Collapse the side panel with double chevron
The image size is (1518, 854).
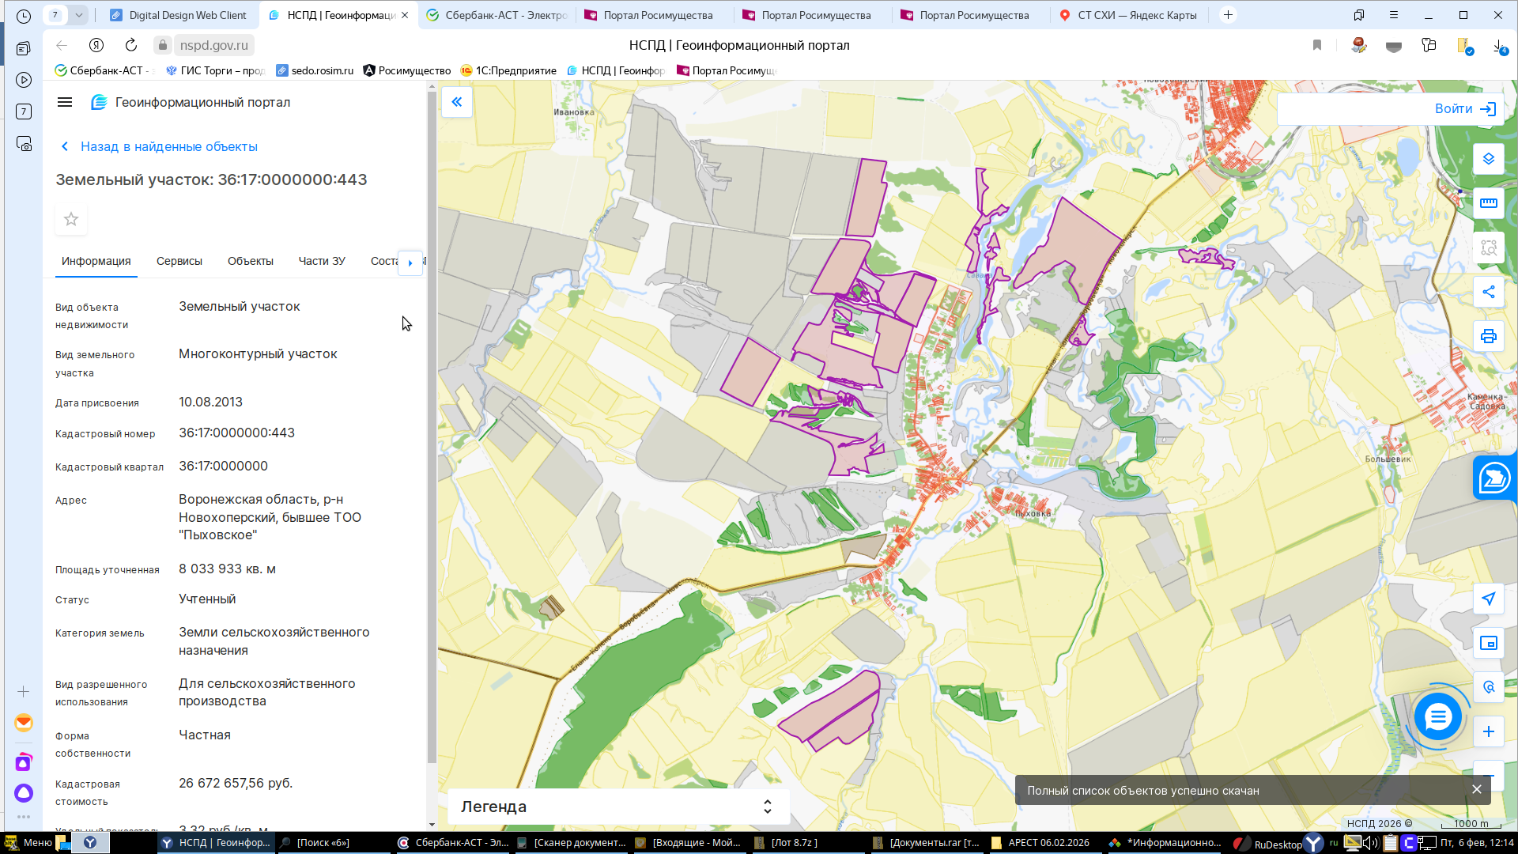(x=457, y=102)
